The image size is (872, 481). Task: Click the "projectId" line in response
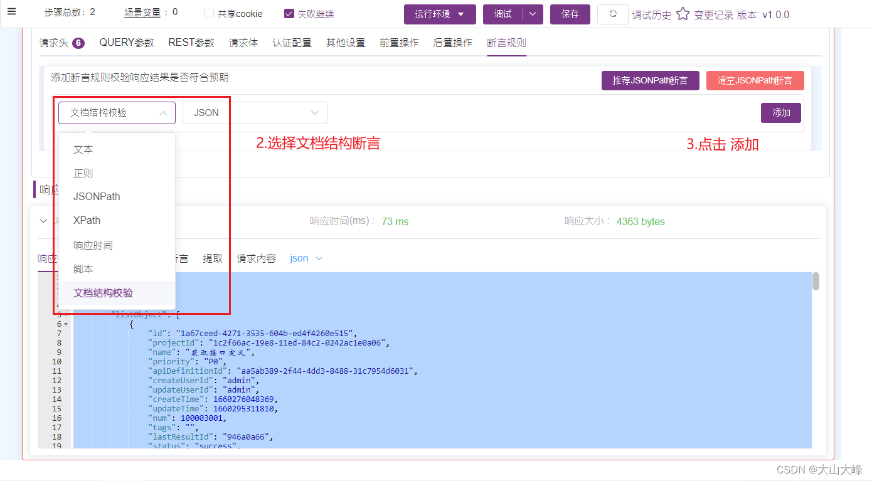(269, 343)
